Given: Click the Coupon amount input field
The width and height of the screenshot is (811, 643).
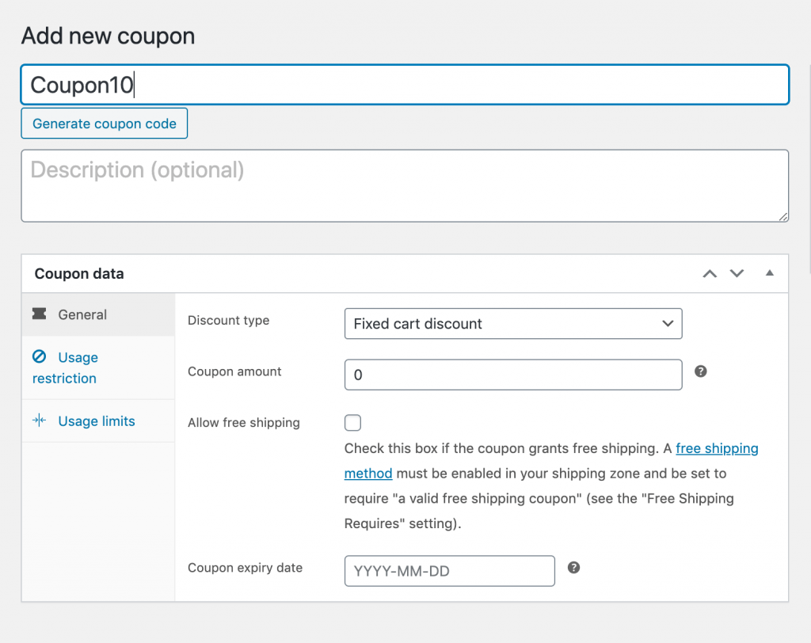Looking at the screenshot, I should coord(513,375).
